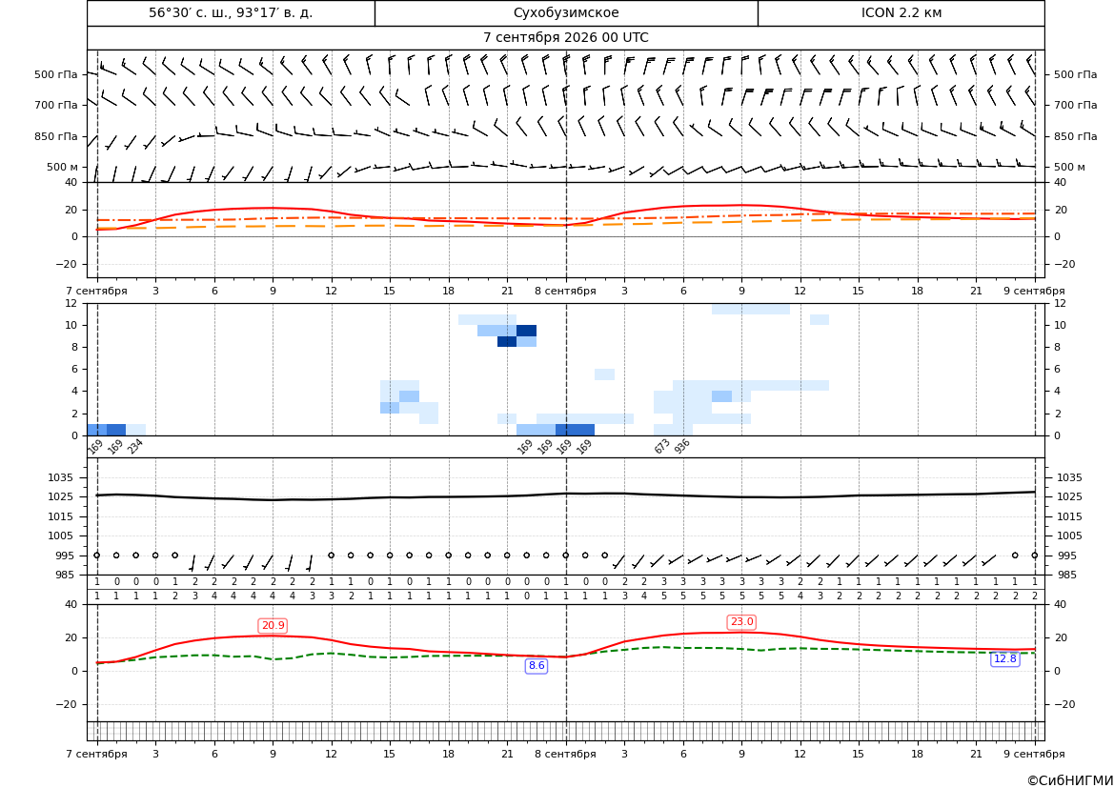
Task: Click the 8 сентября midnight marker on top axis
Action: (x=565, y=291)
